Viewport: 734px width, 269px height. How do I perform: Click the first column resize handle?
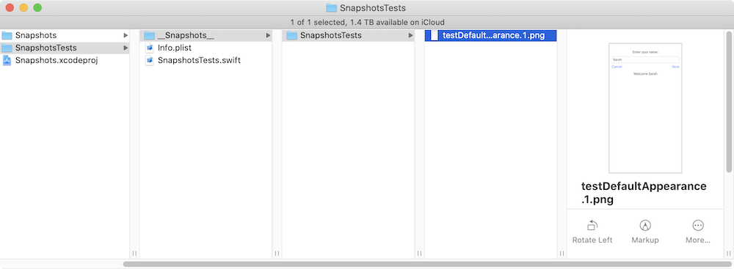pos(134,253)
